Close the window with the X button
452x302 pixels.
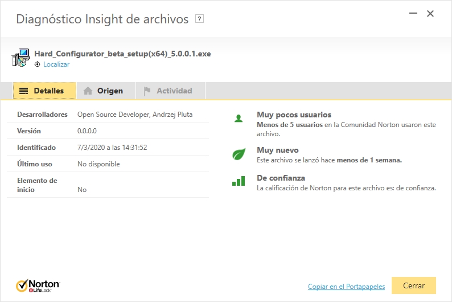(x=430, y=14)
